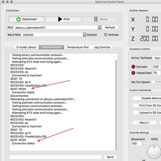The height and width of the screenshot is (161, 161).
Task: Click the "Disconnected." log line
Action: coord(19,96)
